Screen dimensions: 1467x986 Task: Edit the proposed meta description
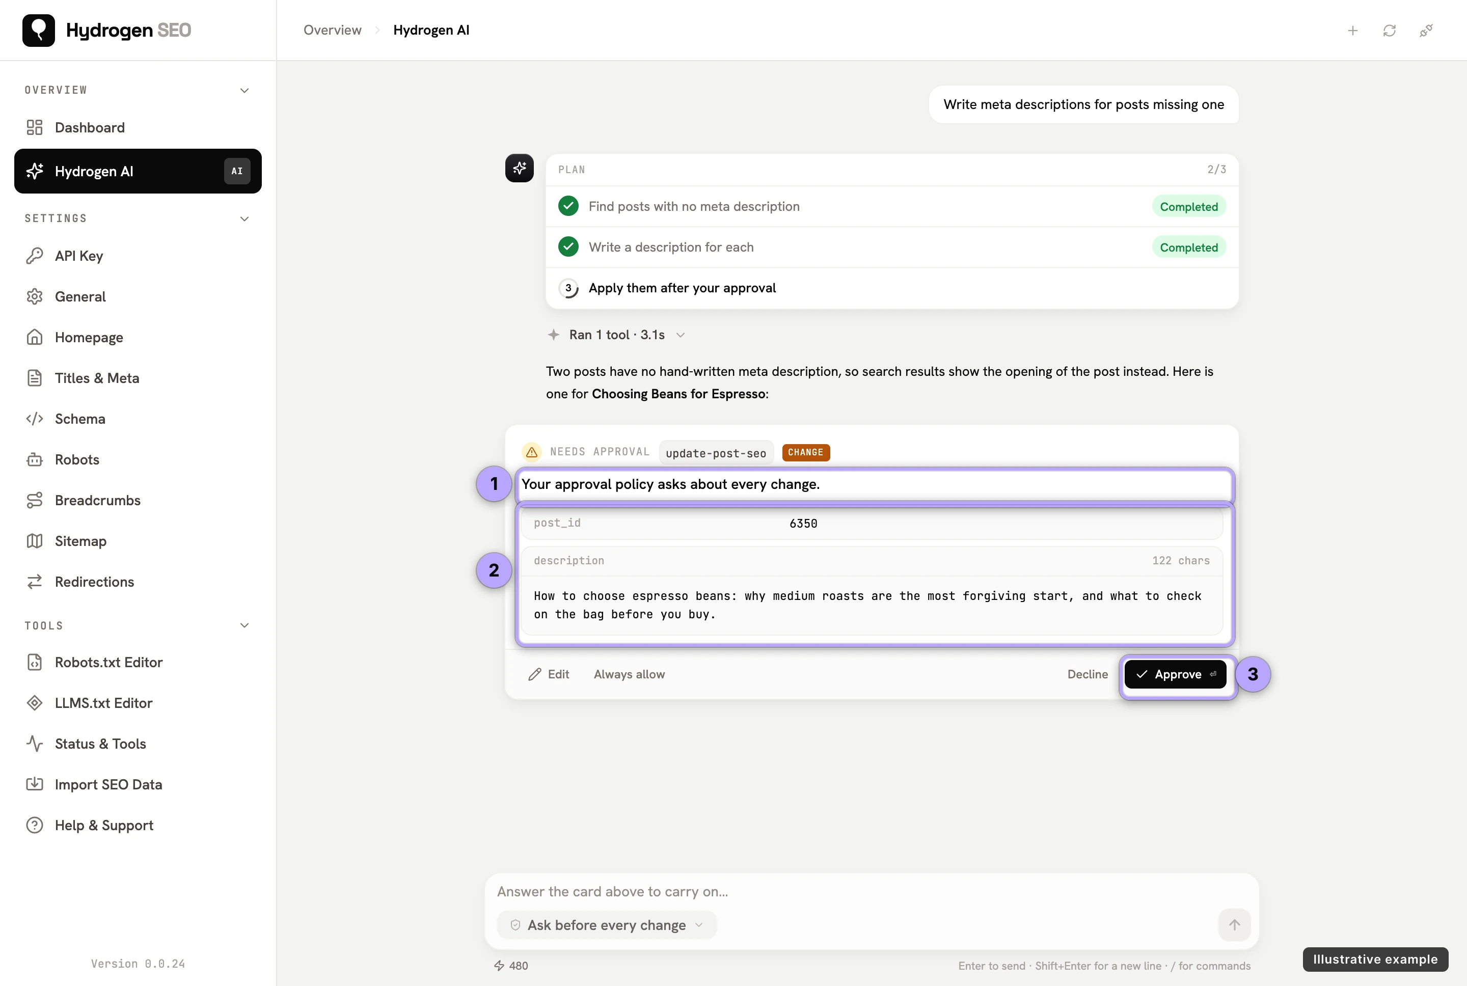click(548, 674)
